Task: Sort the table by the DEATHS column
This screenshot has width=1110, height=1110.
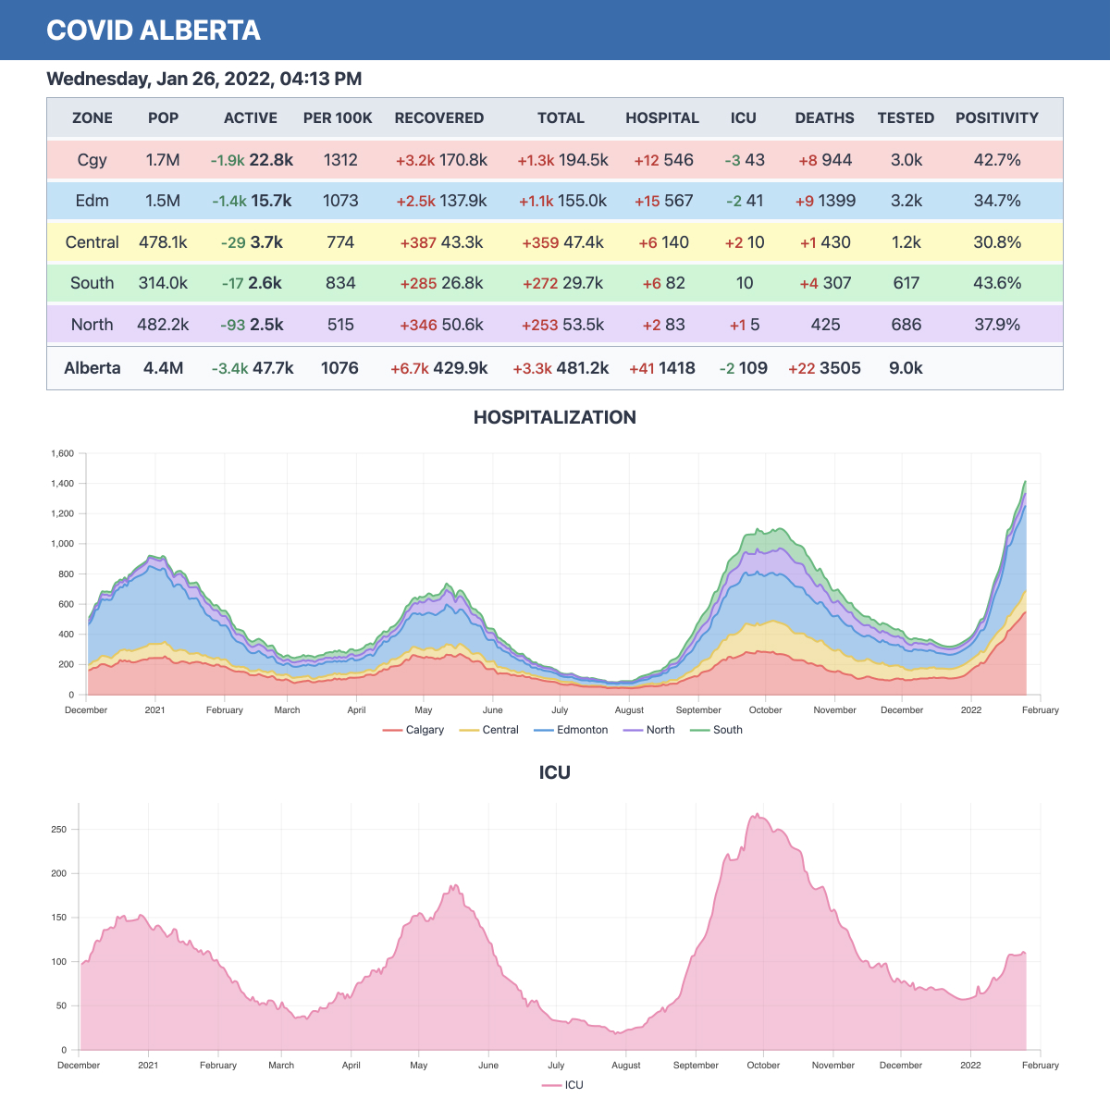Action: click(824, 117)
